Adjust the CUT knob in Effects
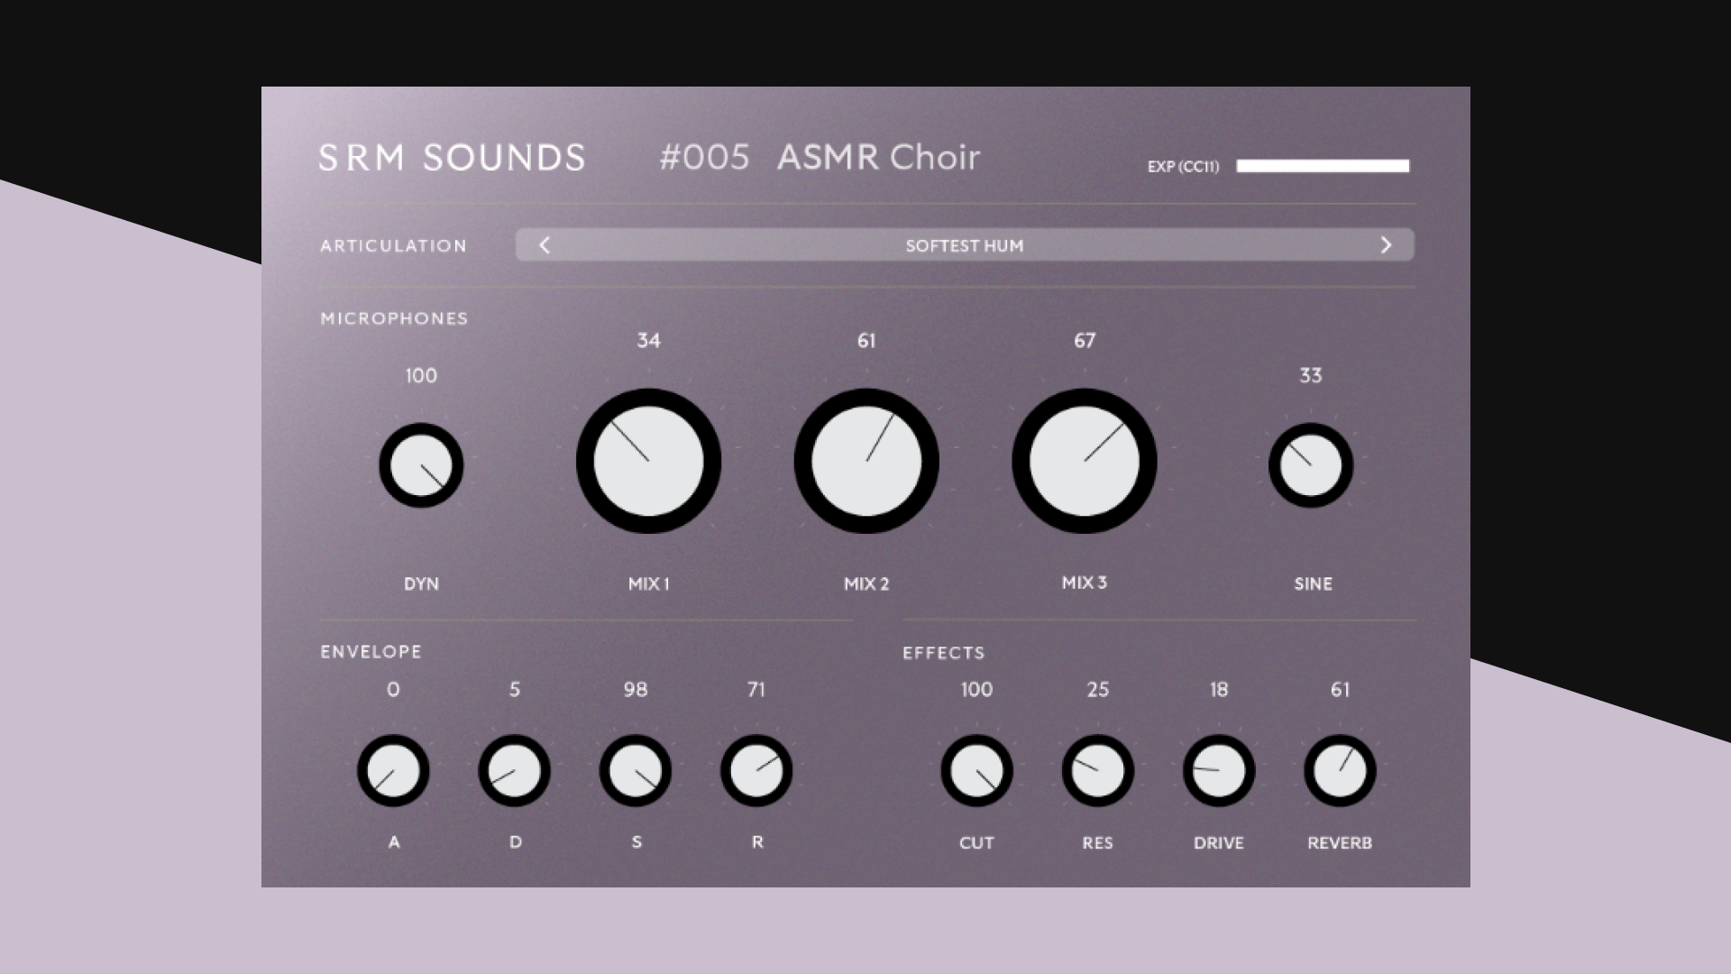This screenshot has width=1731, height=974. (x=977, y=771)
